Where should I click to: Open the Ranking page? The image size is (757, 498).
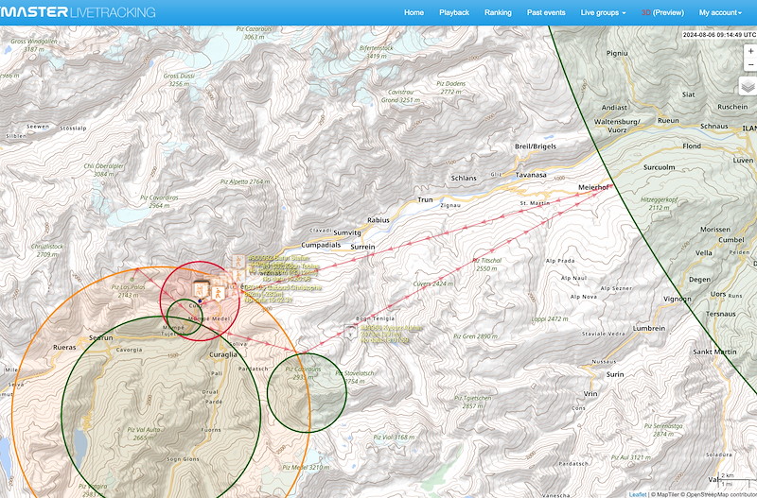498,12
